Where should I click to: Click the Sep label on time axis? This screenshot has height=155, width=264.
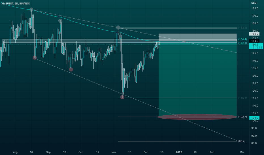pos(48,152)
